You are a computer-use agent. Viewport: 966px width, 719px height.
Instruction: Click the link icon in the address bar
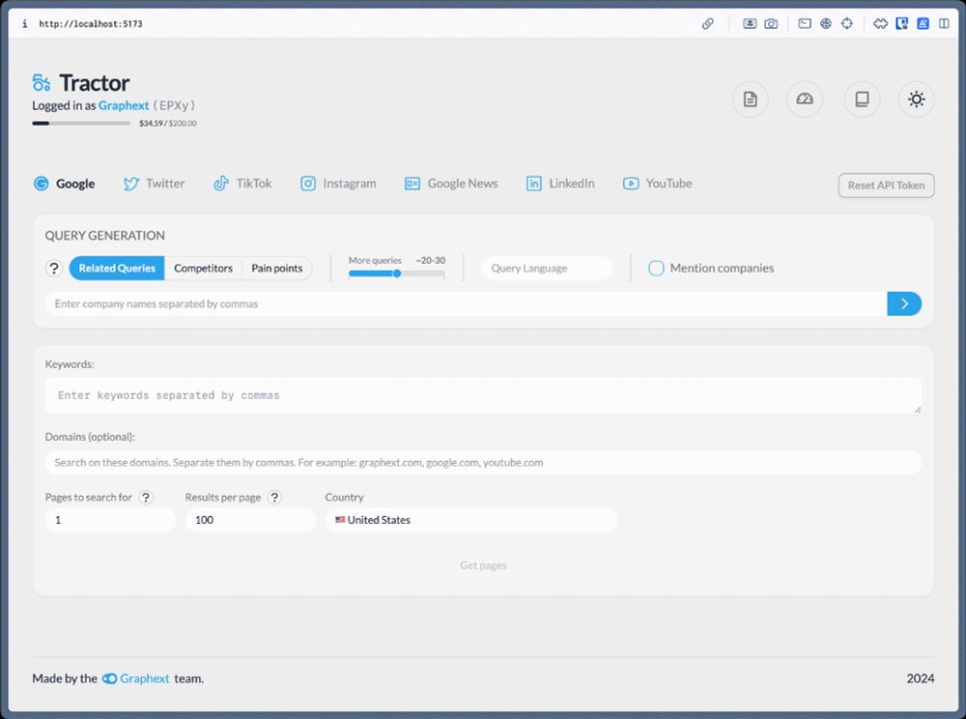pos(708,23)
